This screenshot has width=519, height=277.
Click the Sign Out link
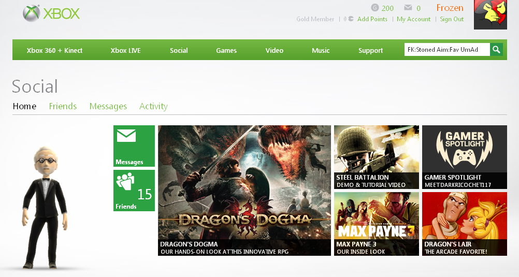pyautogui.click(x=452, y=19)
